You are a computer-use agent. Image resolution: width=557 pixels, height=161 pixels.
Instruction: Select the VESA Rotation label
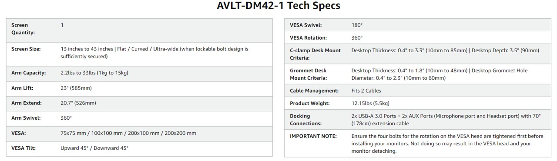point(309,38)
